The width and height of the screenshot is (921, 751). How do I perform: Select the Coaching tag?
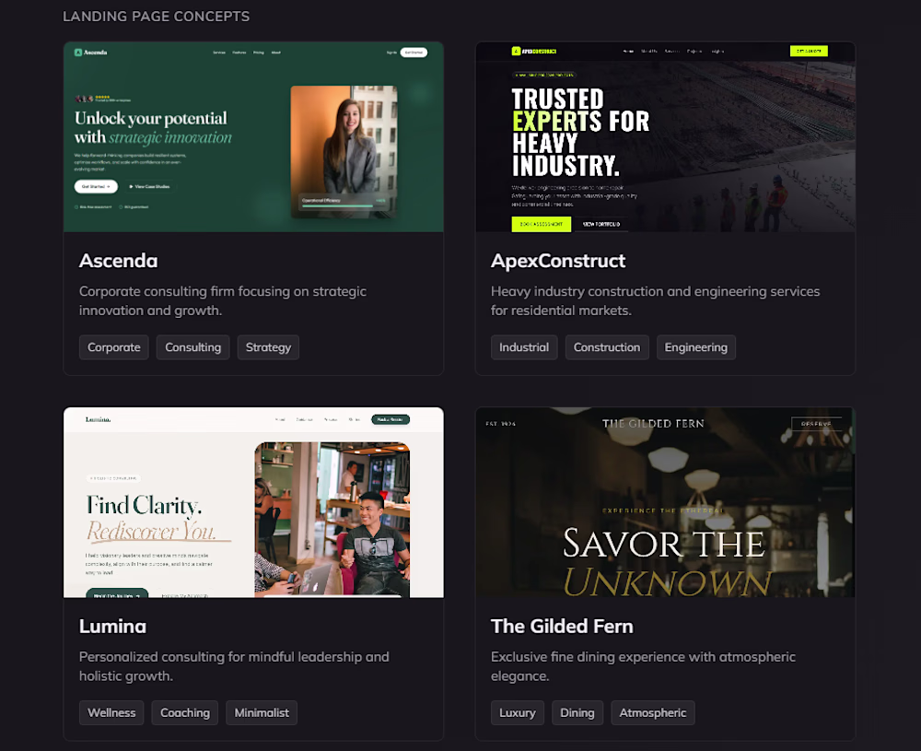click(x=185, y=713)
